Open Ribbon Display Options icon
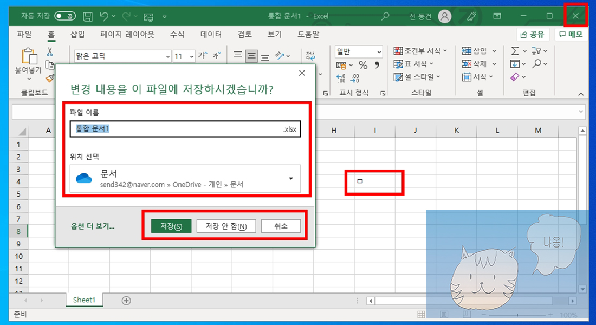596x325 pixels. (497, 16)
